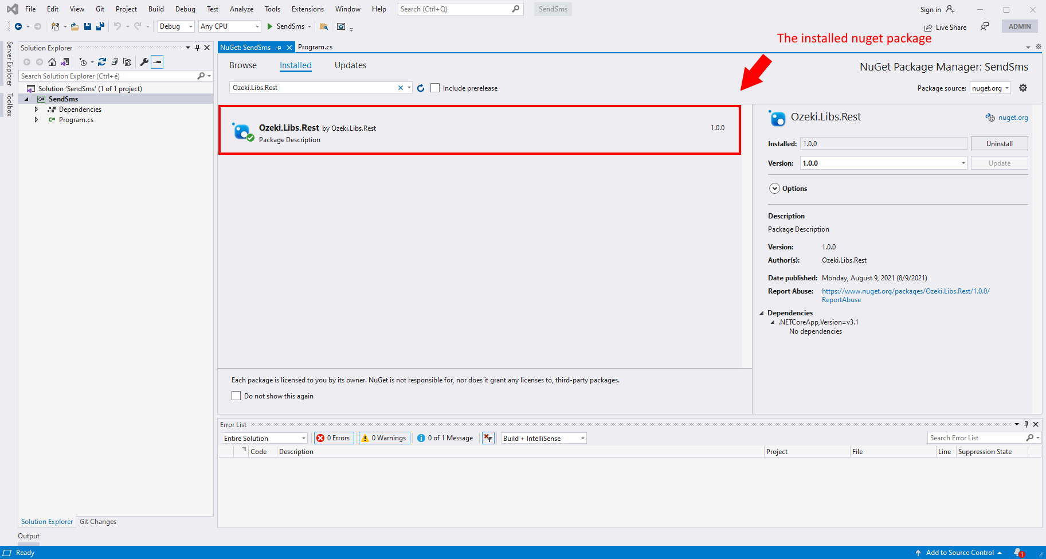Screen dimensions: 1046x559
Task: Open the Output panel tab
Action: pos(29,536)
